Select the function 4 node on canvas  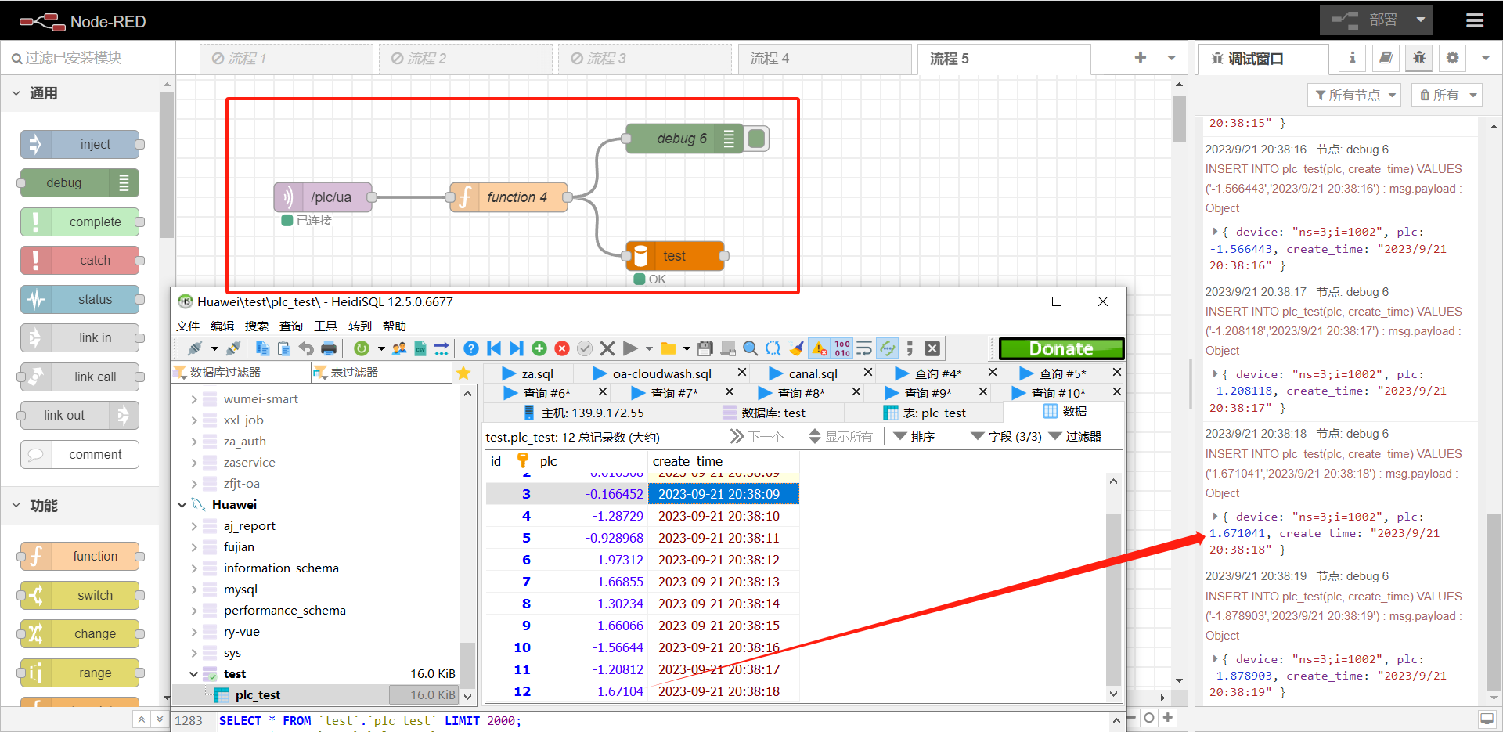(x=510, y=197)
